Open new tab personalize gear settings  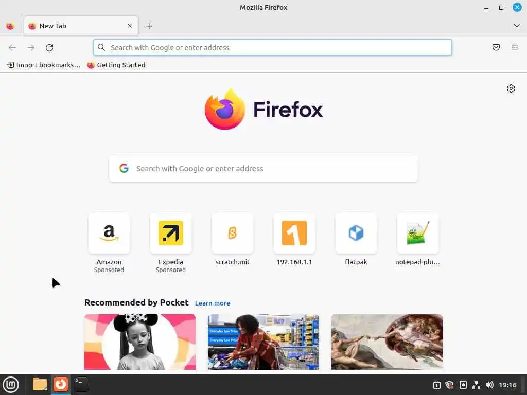511,88
